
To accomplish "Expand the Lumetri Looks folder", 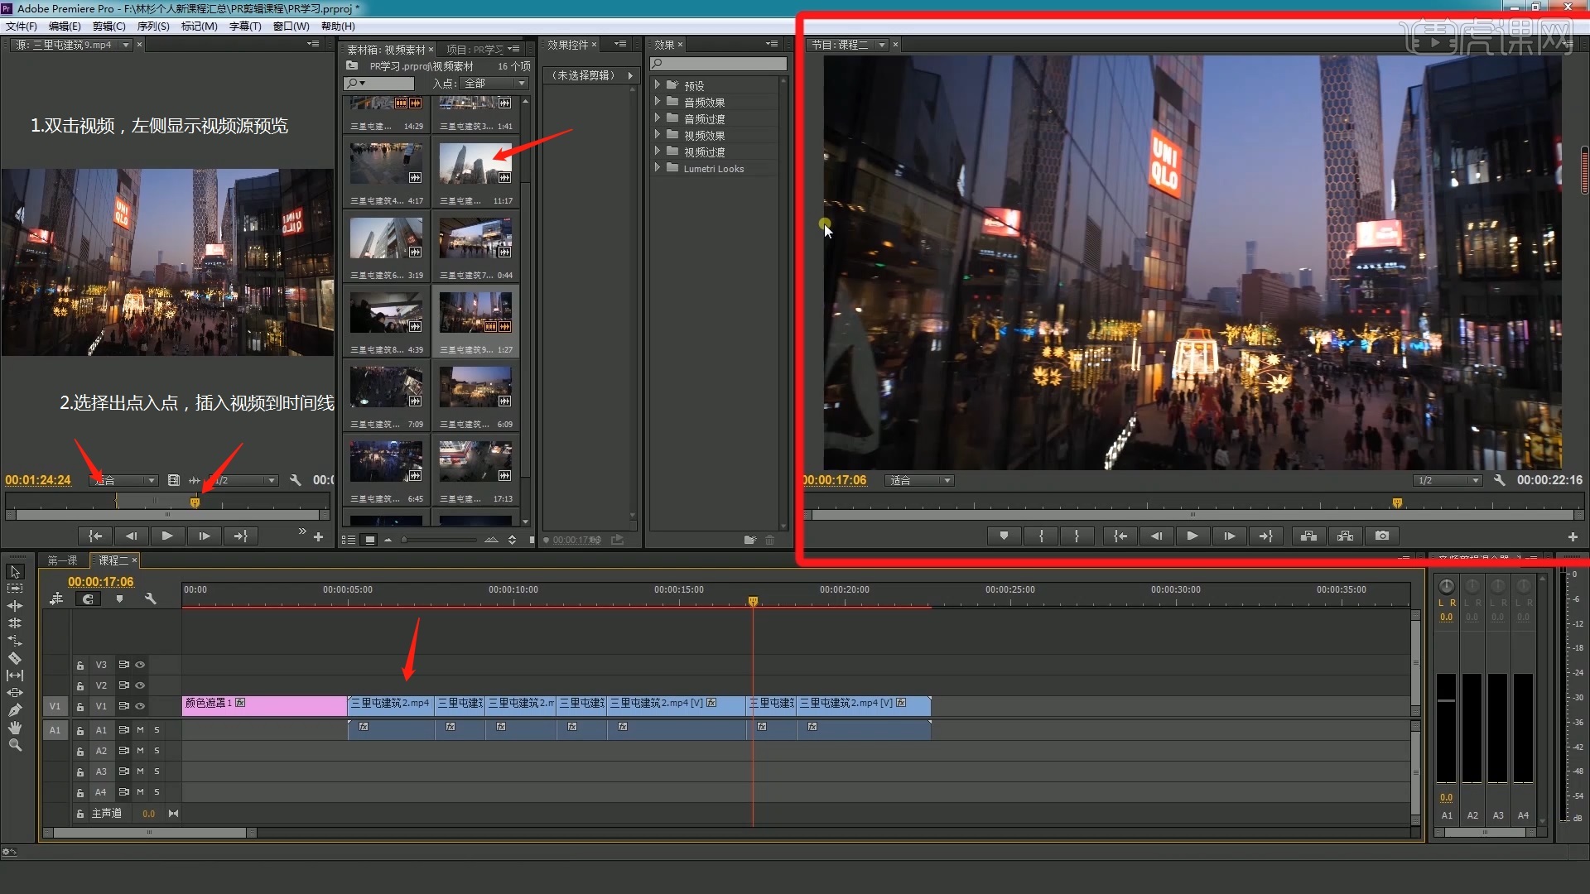I will 658,168.
